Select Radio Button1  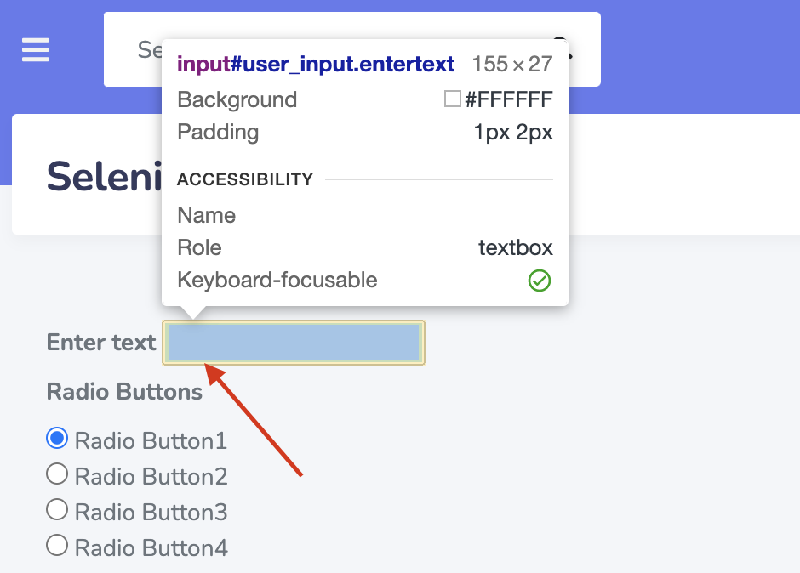57,439
